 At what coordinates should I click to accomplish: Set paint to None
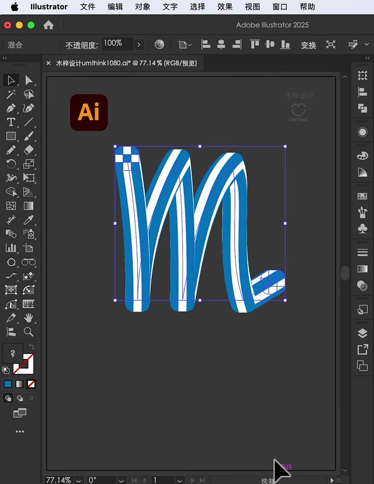pyautogui.click(x=31, y=384)
